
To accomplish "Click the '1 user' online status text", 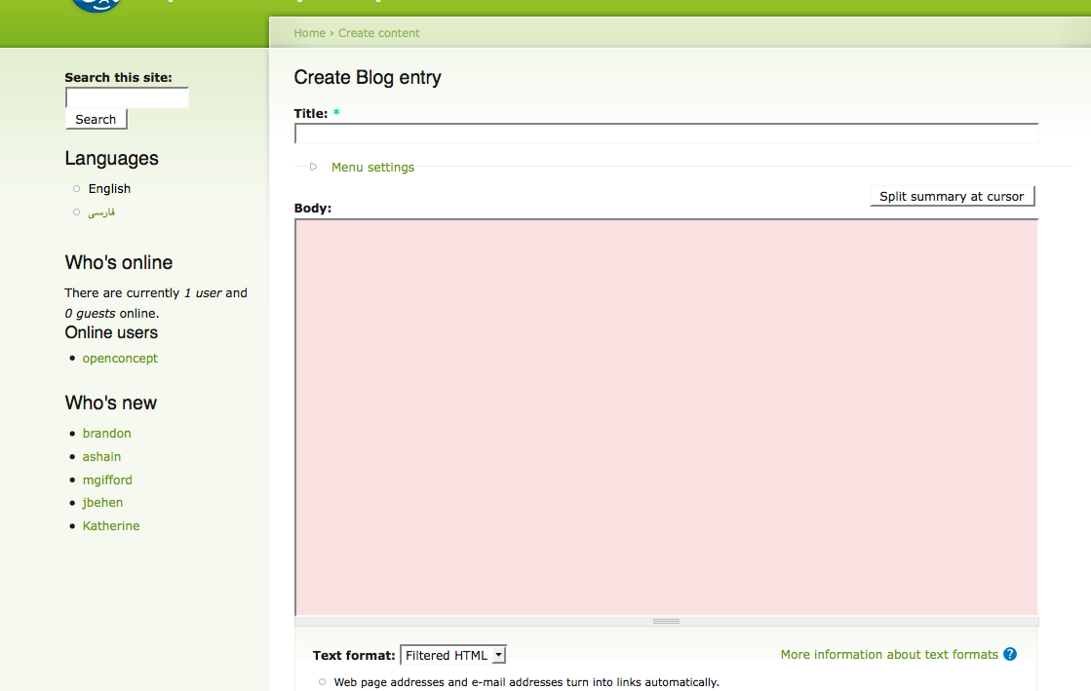I will tap(203, 293).
